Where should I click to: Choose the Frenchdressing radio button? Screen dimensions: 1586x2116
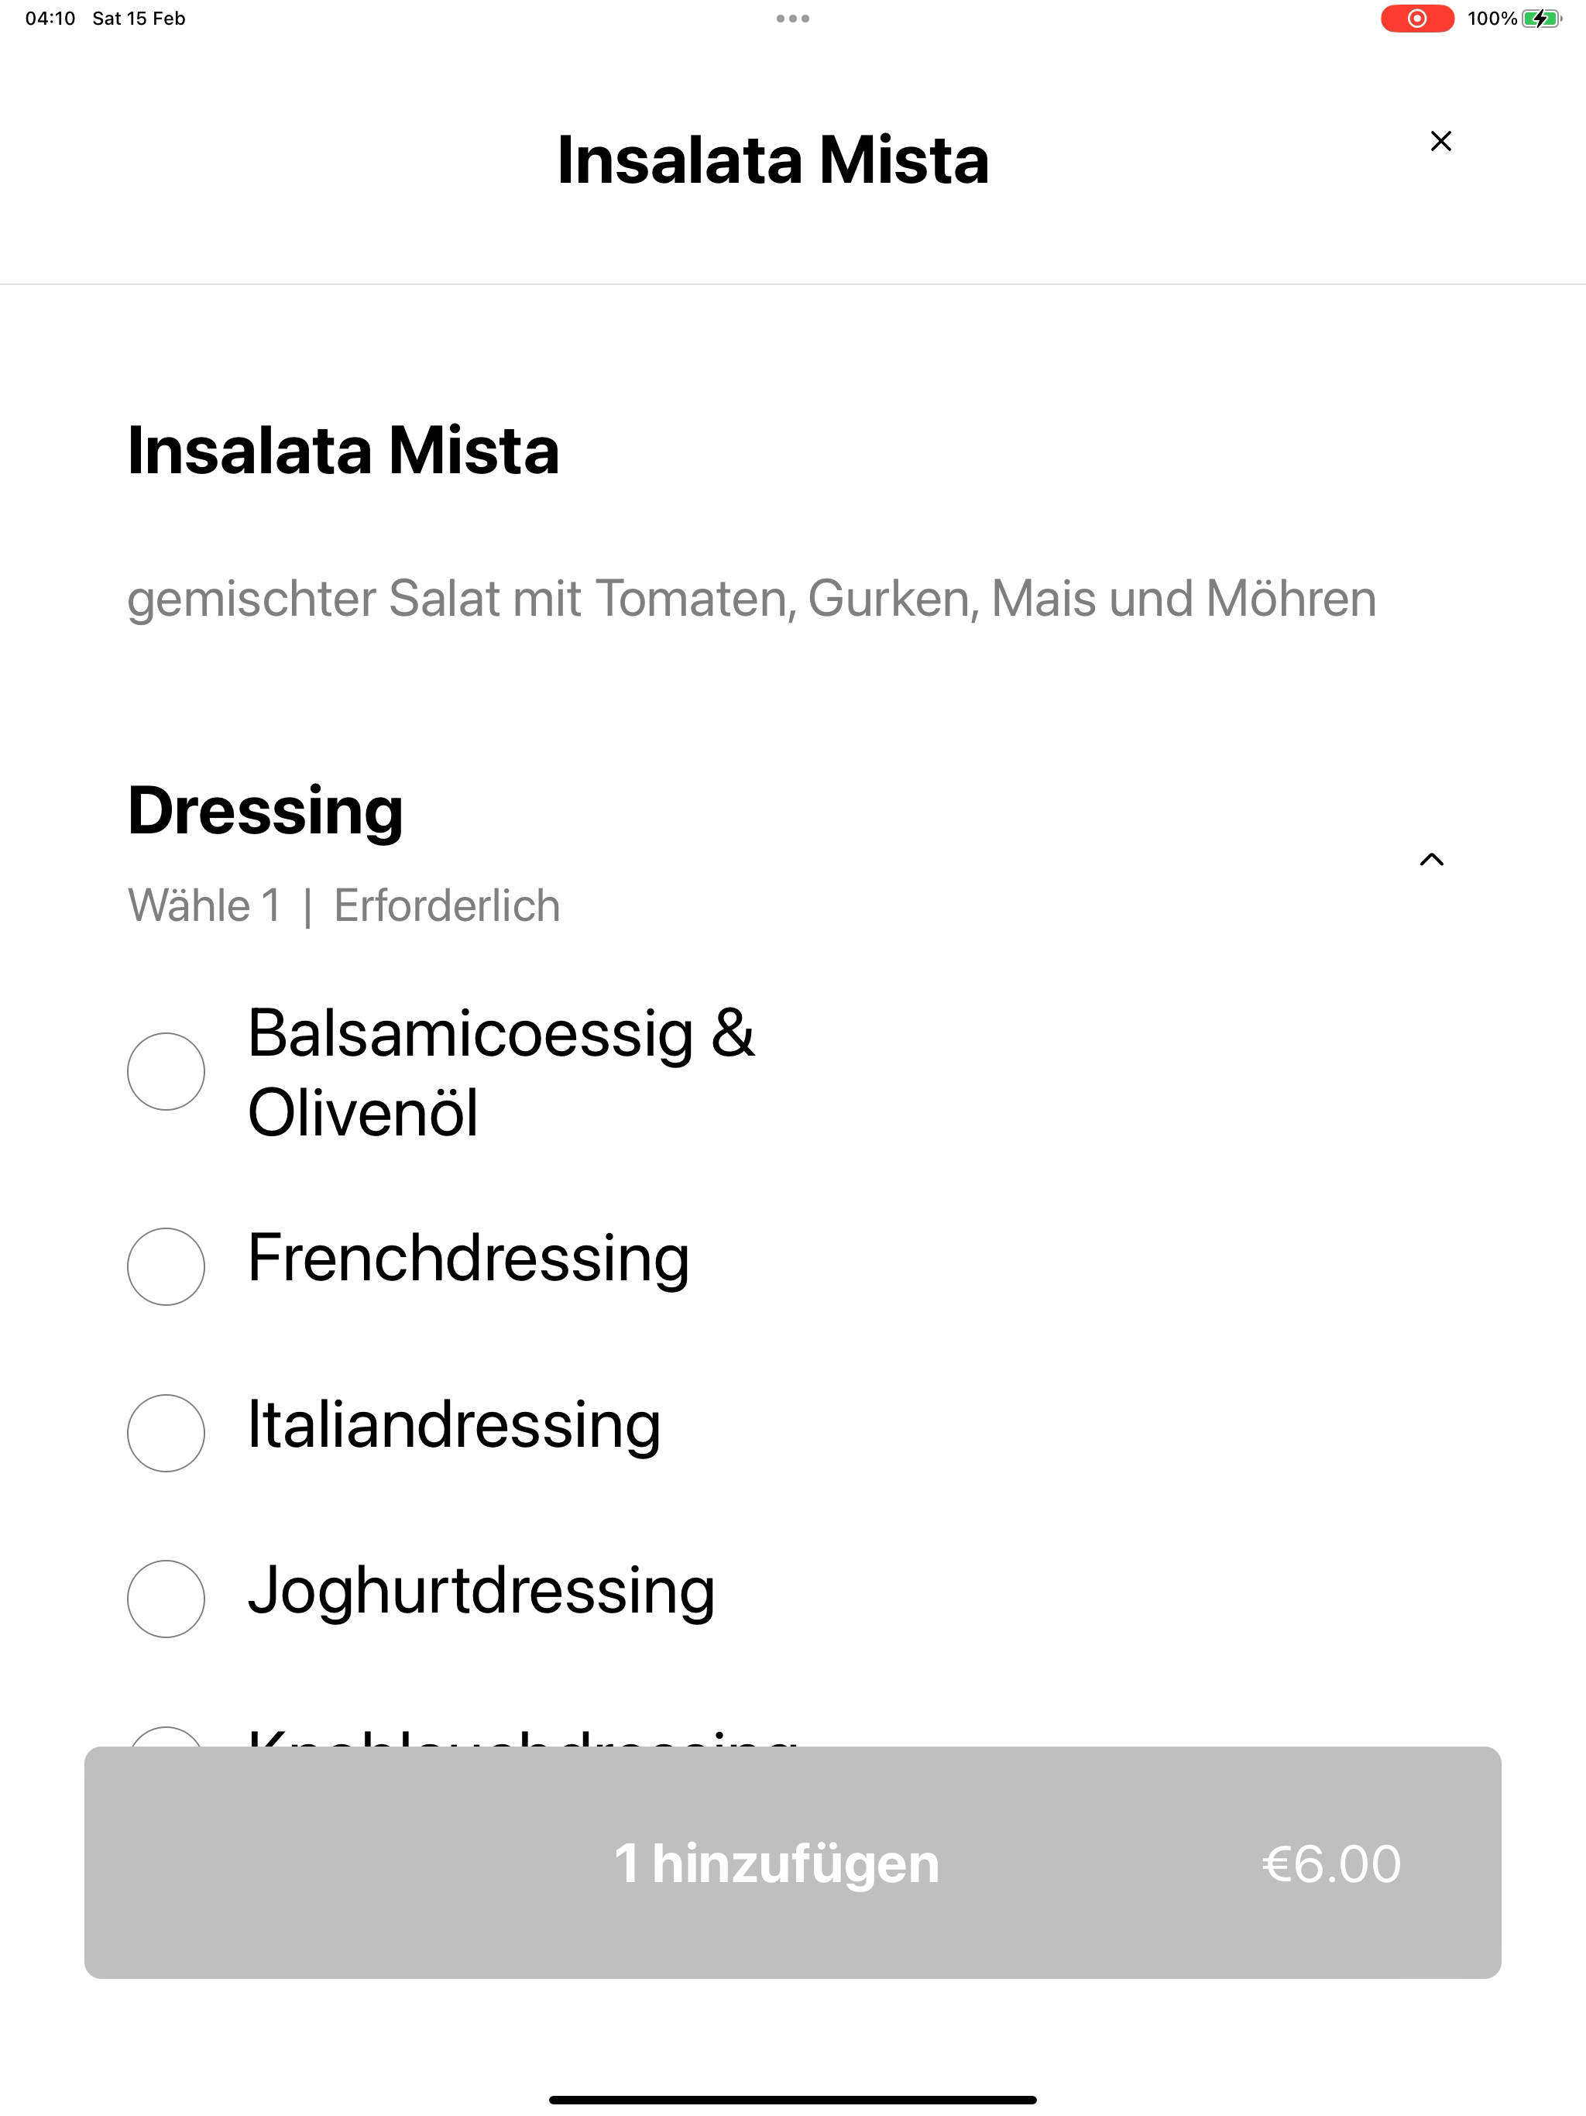coord(166,1266)
